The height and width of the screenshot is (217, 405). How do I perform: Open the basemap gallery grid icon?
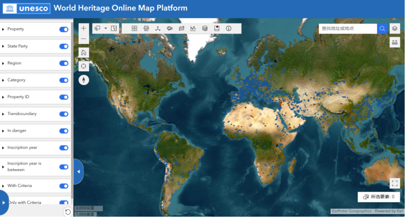134,28
